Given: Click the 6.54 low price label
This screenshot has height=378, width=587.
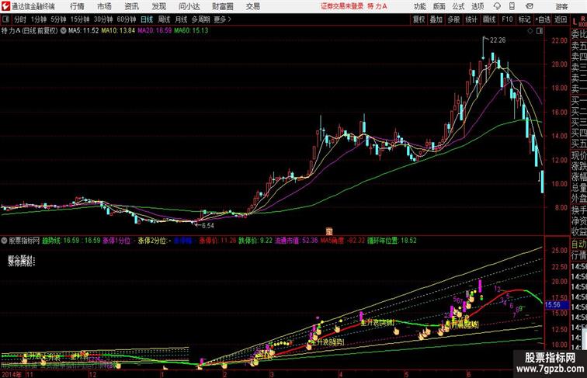Looking at the screenshot, I should point(208,226).
